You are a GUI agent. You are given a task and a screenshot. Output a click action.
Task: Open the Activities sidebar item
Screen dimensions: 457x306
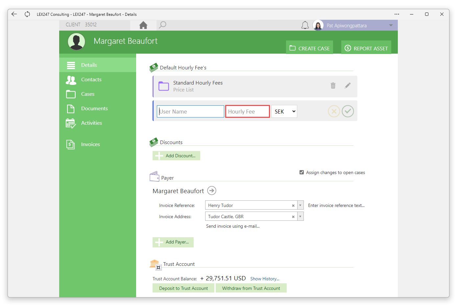click(x=98, y=123)
